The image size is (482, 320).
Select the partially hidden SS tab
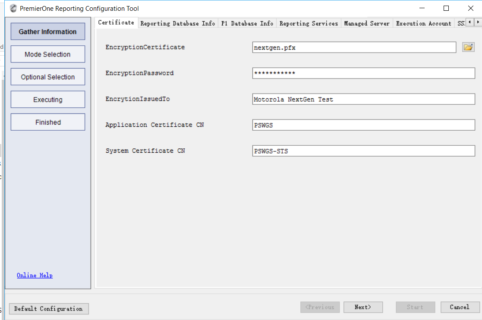tap(460, 23)
